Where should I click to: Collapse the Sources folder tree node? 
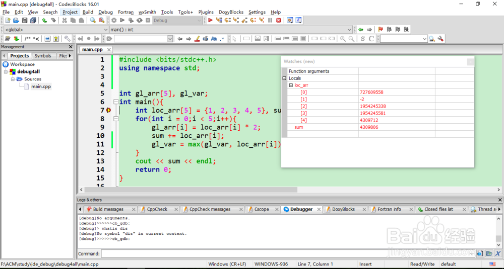pos(13,79)
